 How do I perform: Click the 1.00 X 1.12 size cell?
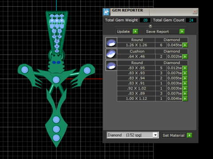(136, 98)
